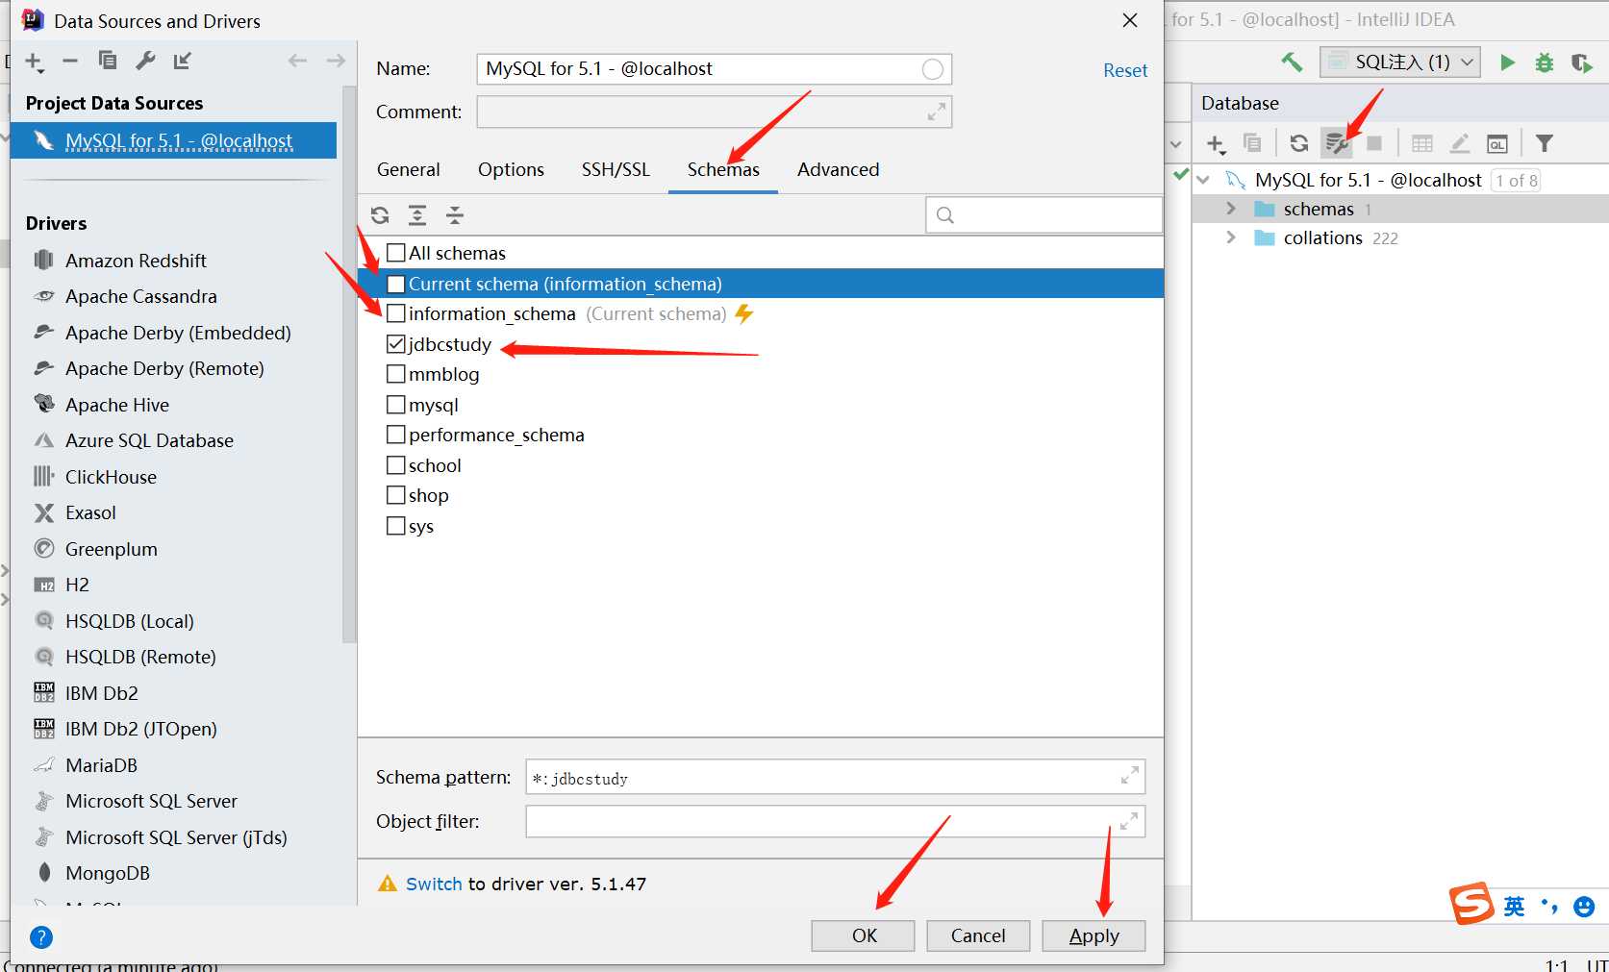Viewport: 1609px width, 972px height.
Task: Open the Advanced tab
Action: (838, 169)
